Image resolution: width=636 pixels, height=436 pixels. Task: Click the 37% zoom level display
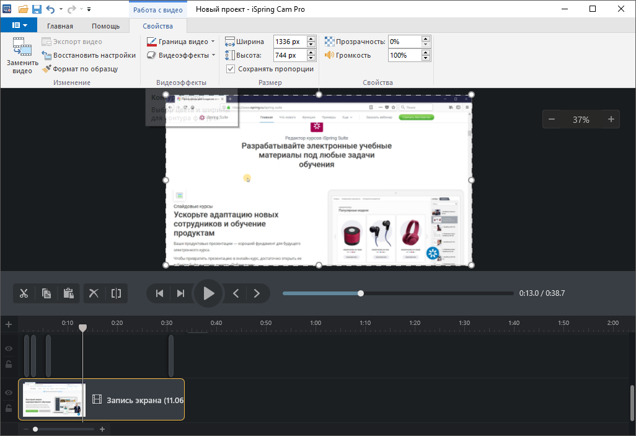(581, 120)
